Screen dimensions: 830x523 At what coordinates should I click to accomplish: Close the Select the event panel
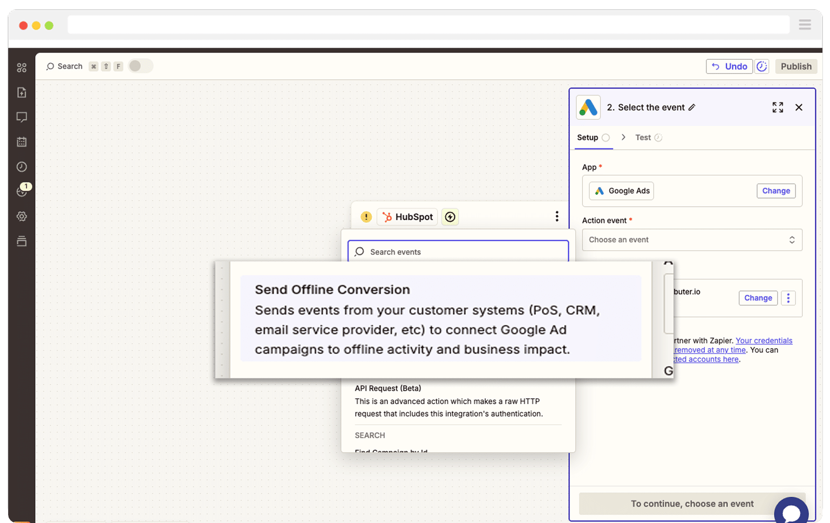point(799,107)
